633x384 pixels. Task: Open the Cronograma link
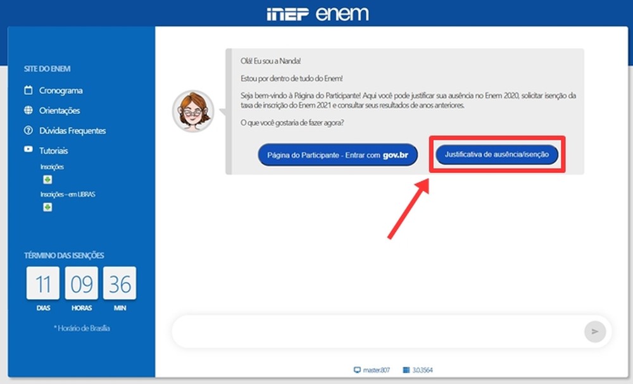click(x=61, y=90)
